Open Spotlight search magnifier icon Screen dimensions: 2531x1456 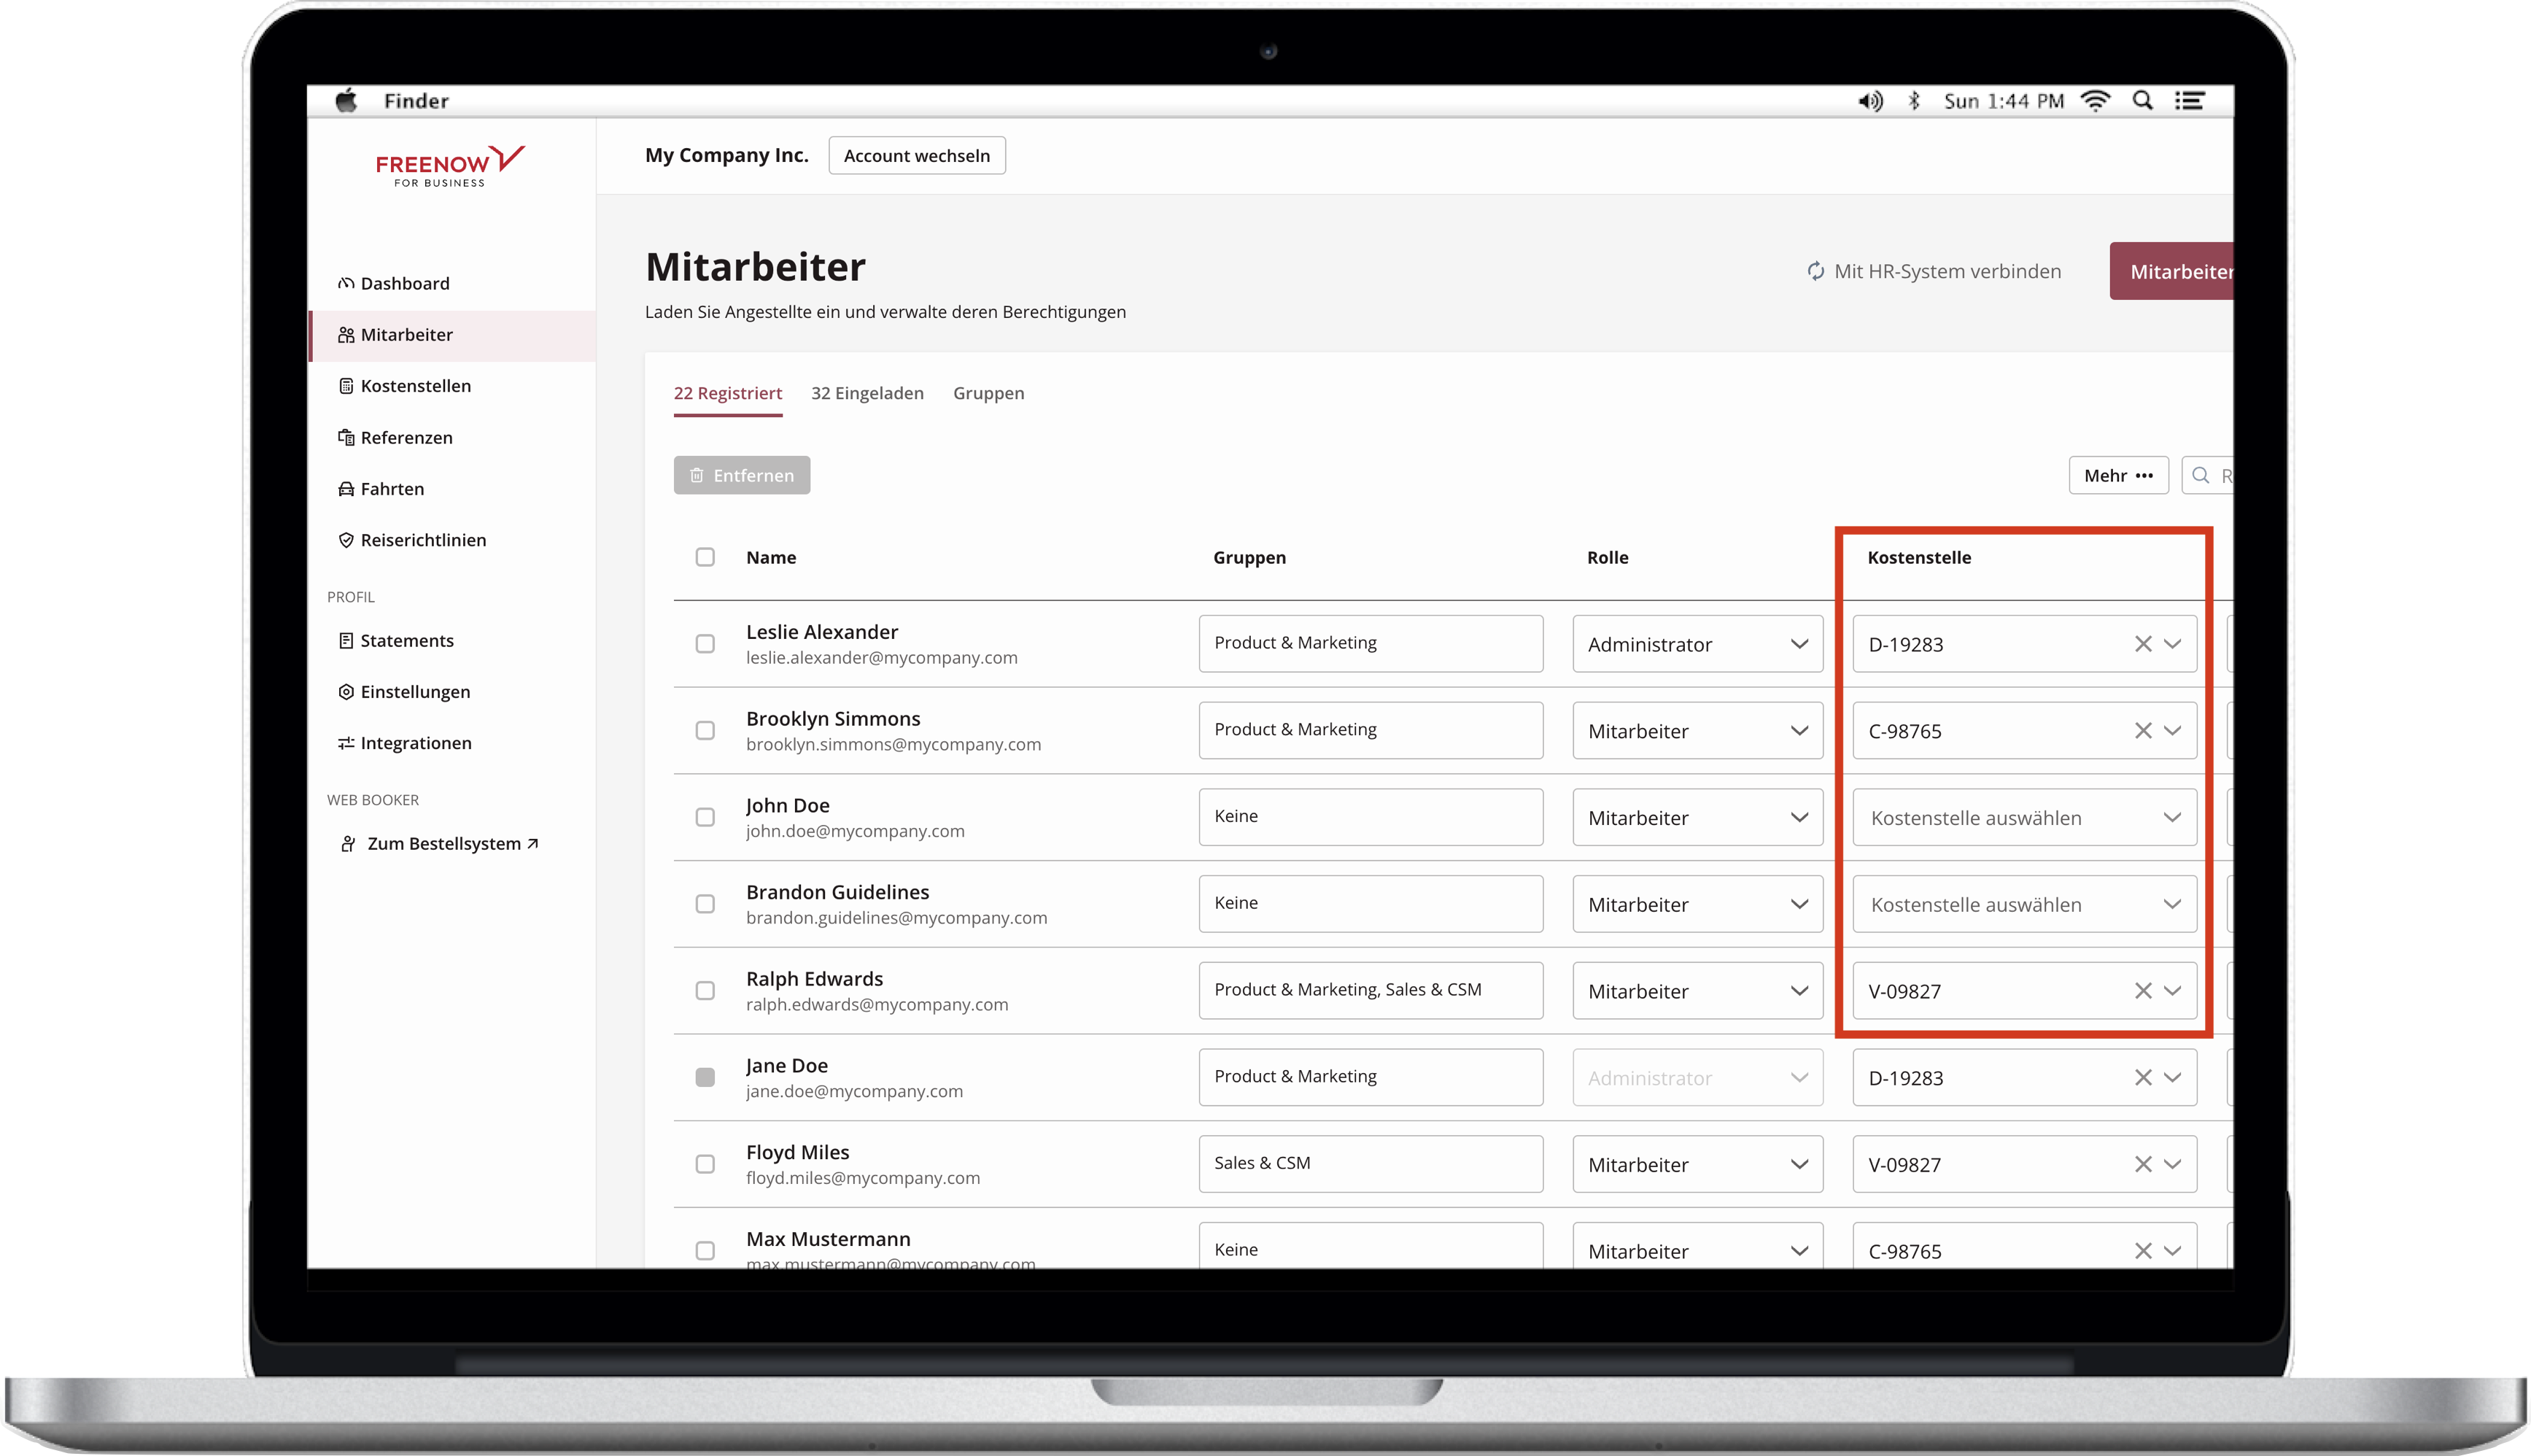[2142, 101]
